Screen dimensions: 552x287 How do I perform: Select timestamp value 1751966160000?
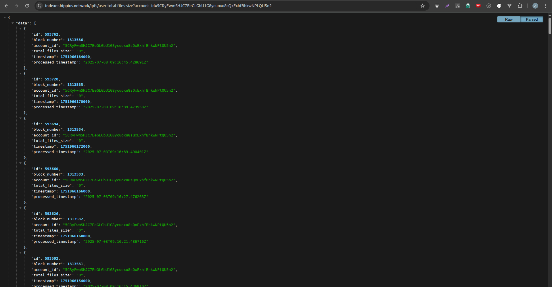pyautogui.click(x=75, y=236)
